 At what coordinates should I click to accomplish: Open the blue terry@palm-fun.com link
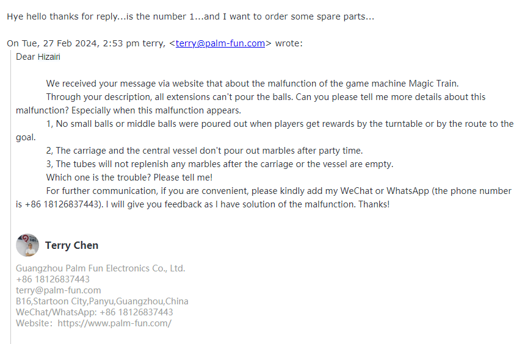click(x=220, y=43)
